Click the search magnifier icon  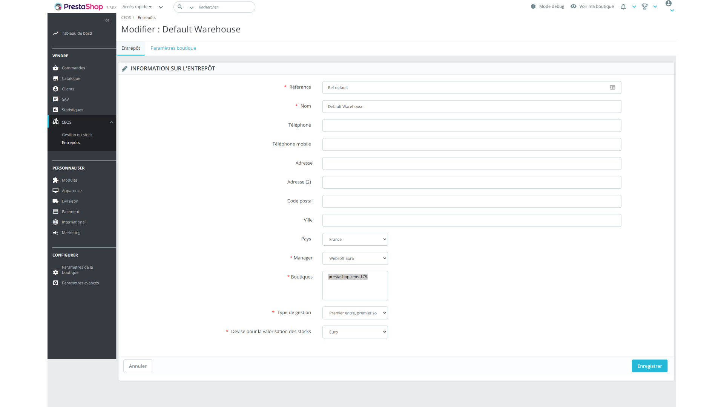tap(180, 7)
